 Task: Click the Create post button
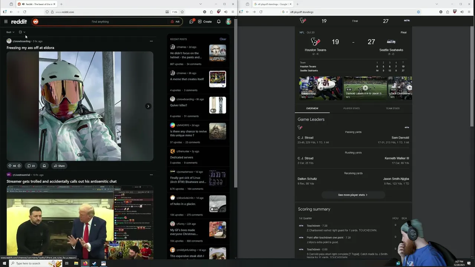click(x=205, y=22)
